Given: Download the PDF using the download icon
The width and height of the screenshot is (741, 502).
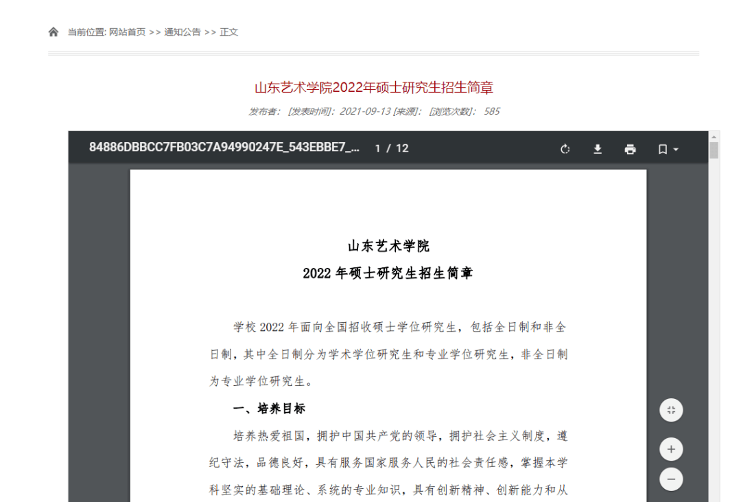Looking at the screenshot, I should 597,149.
